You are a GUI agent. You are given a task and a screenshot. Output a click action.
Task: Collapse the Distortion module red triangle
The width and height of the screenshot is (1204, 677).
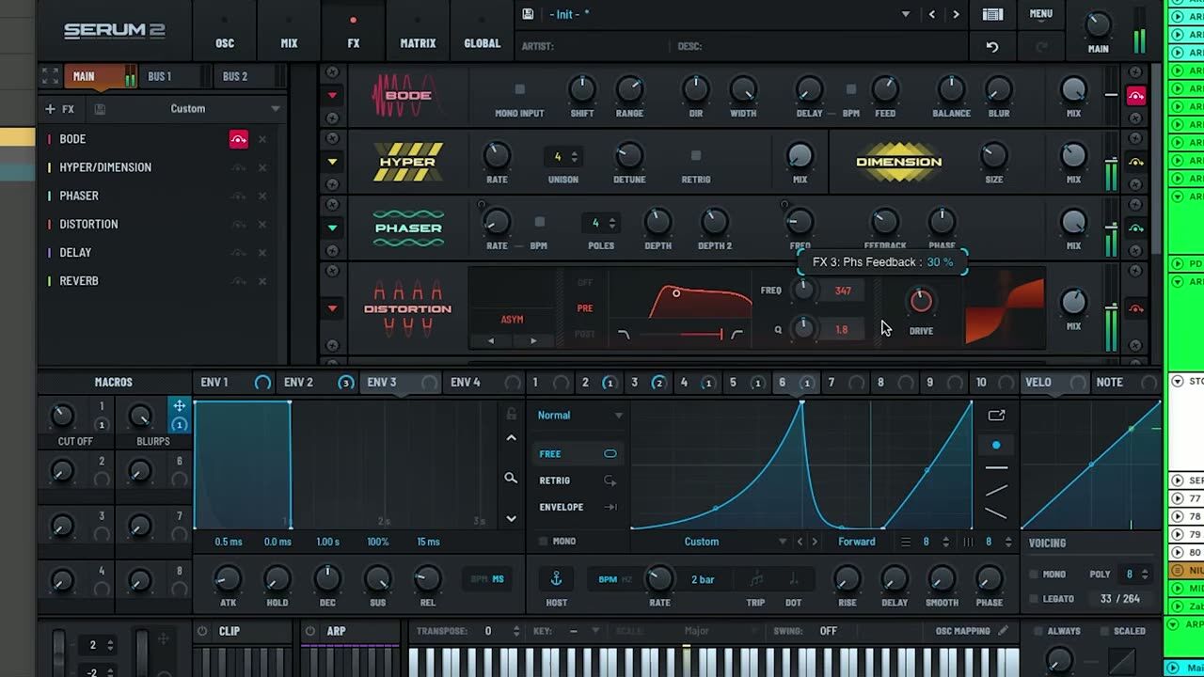tap(332, 308)
